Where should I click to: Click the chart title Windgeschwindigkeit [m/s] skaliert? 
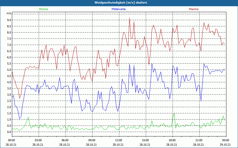point(121,3)
